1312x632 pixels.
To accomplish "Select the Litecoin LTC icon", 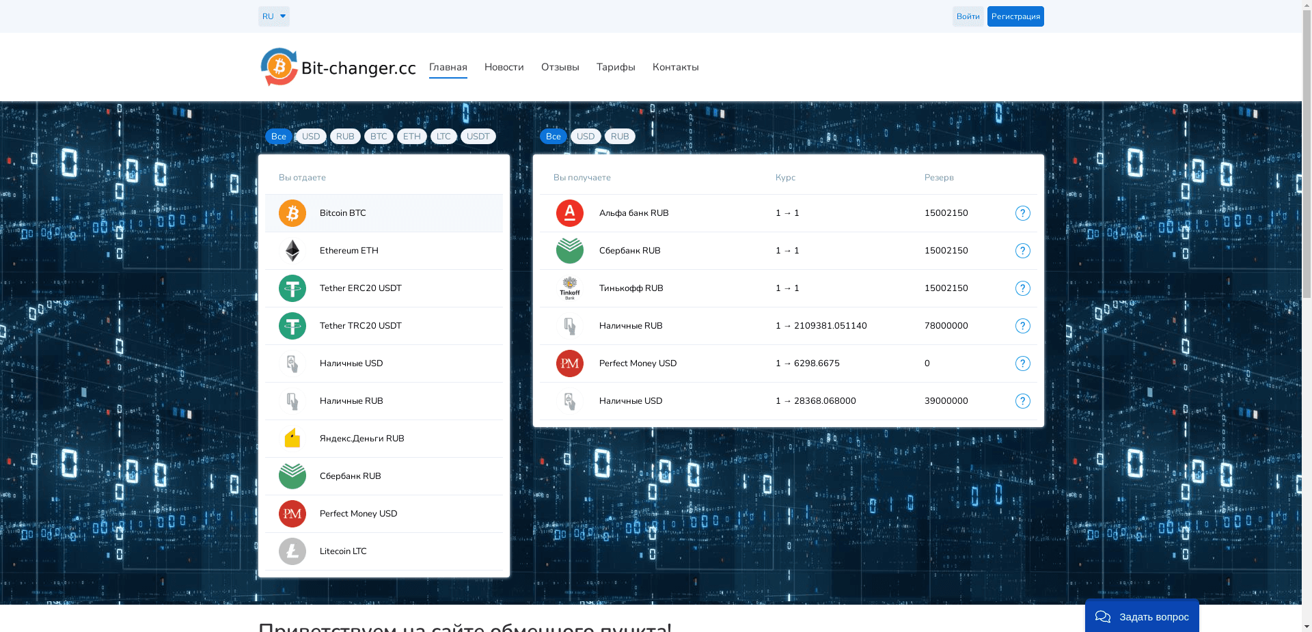I will coord(292,551).
